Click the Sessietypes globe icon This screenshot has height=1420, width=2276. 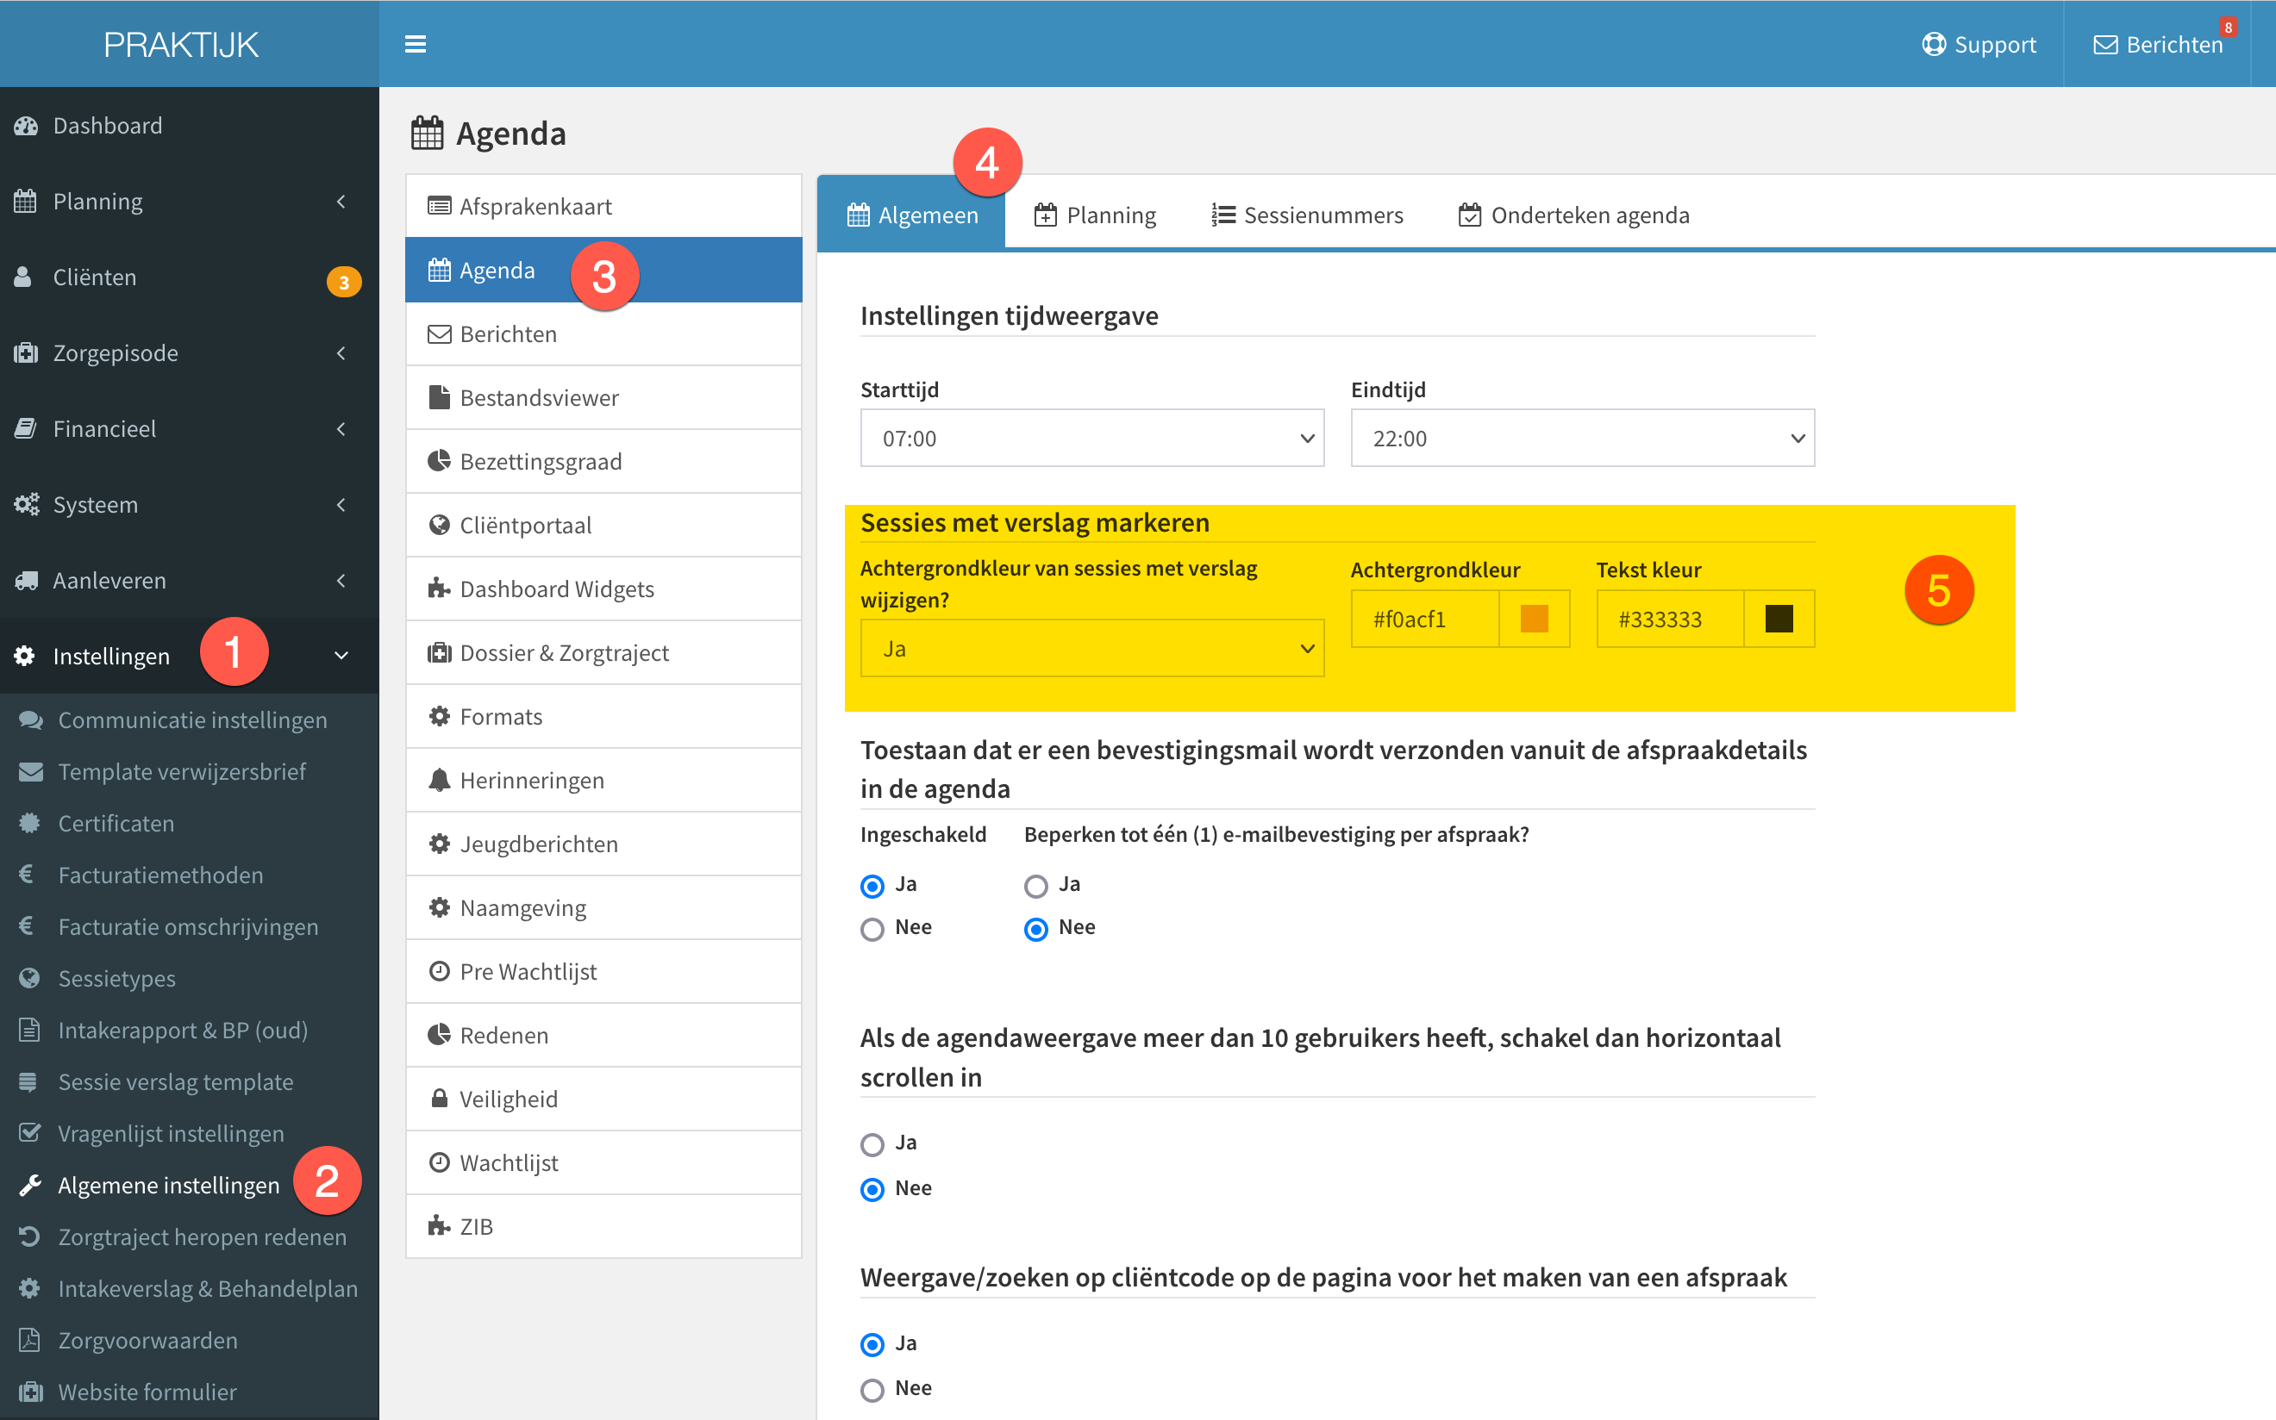(x=30, y=979)
